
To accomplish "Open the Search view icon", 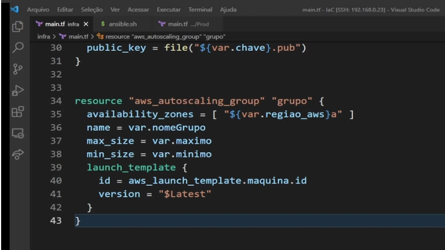I will [18, 47].
